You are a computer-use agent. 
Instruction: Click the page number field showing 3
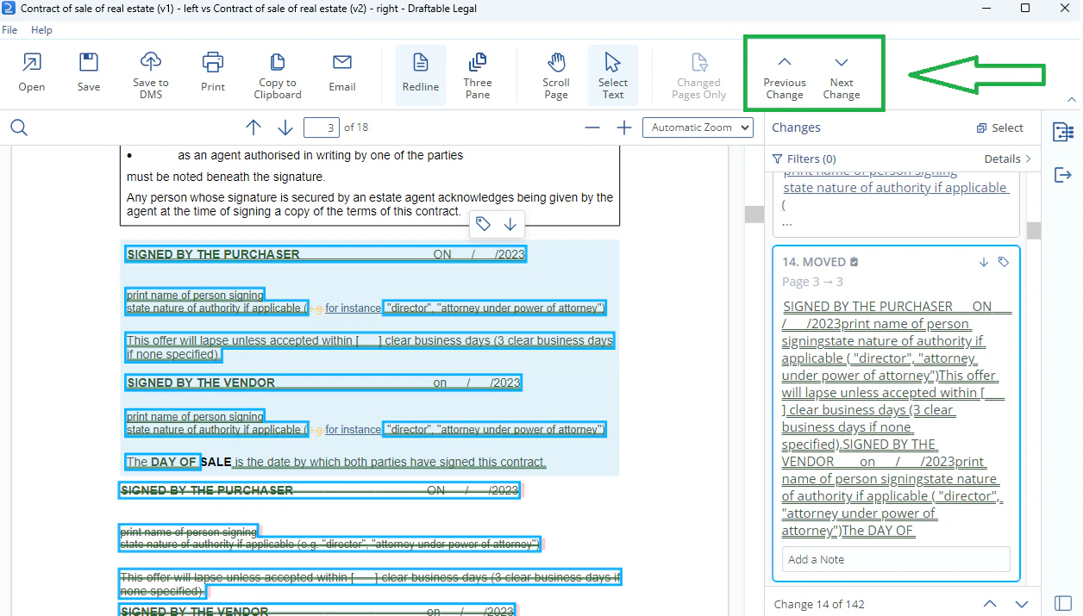click(322, 128)
